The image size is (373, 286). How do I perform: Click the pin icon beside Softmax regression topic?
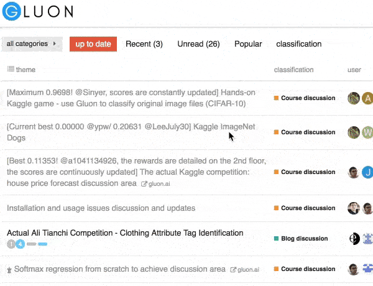(9, 270)
